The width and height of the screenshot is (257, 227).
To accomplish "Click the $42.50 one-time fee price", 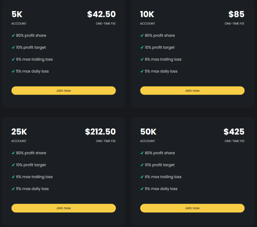I will (x=101, y=14).
